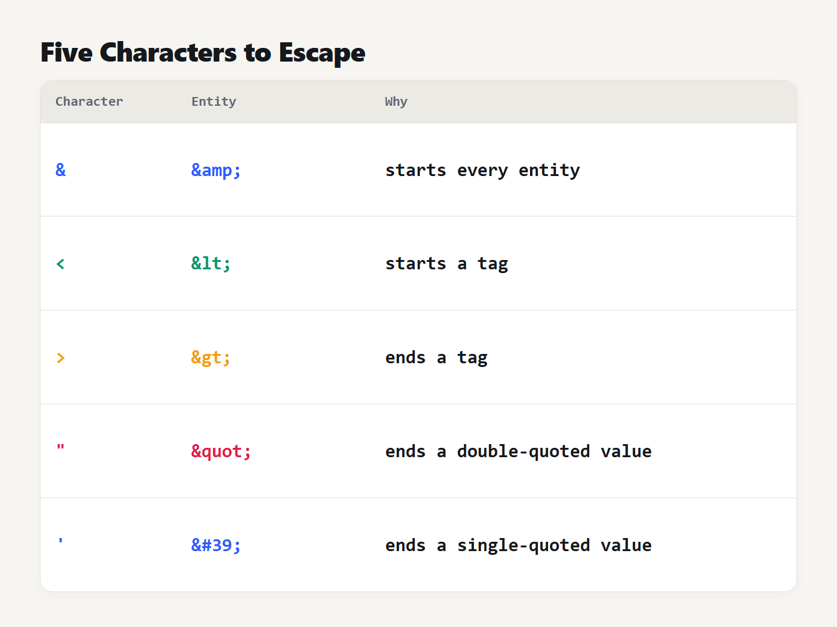Click the "starts every entity" text
837x627 pixels.
click(483, 170)
